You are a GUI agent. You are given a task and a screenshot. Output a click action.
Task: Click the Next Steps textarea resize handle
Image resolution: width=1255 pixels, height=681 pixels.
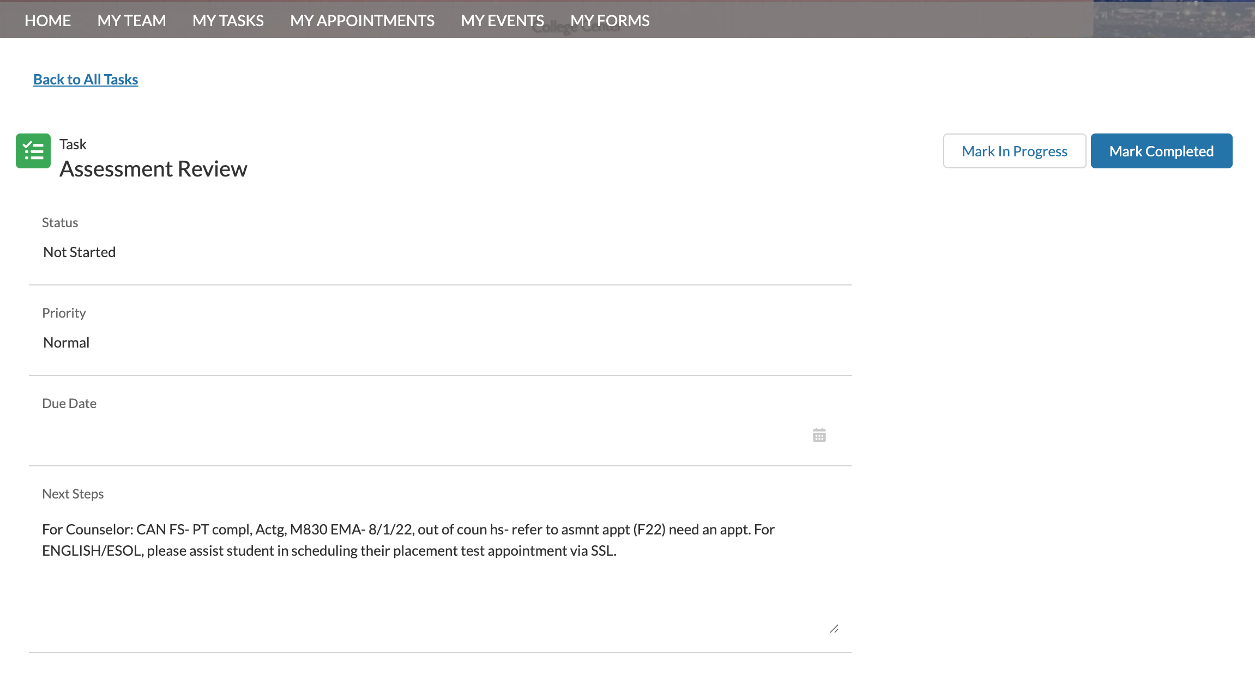point(834,629)
